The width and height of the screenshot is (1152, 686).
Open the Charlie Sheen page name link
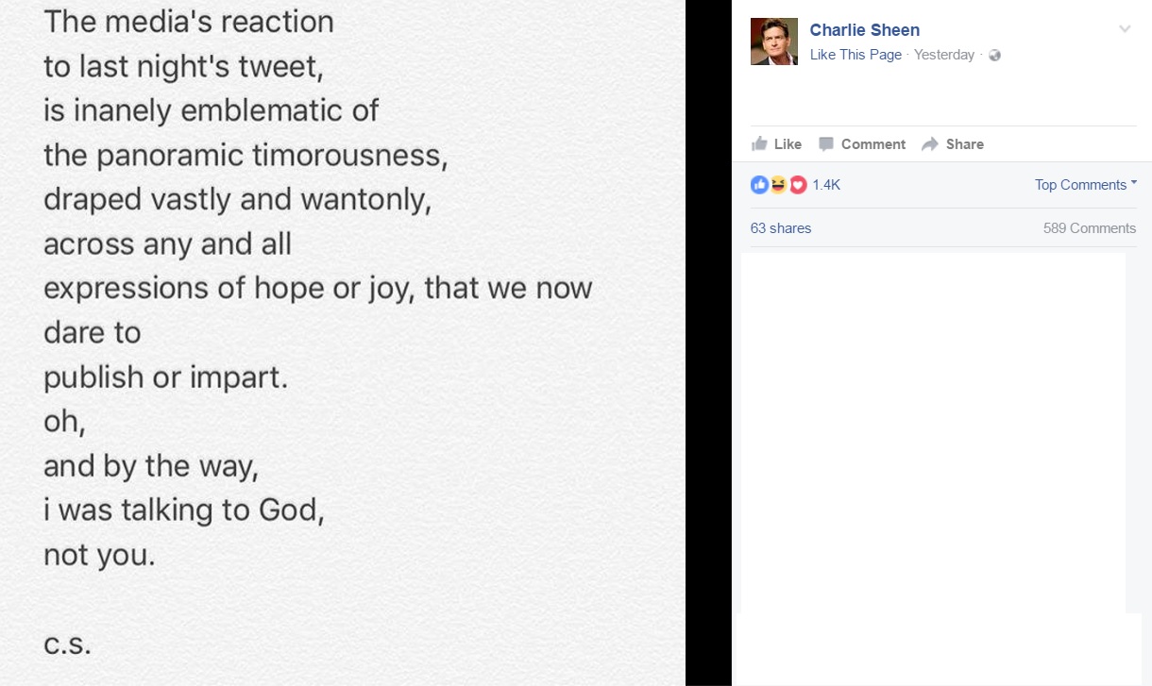coord(864,30)
